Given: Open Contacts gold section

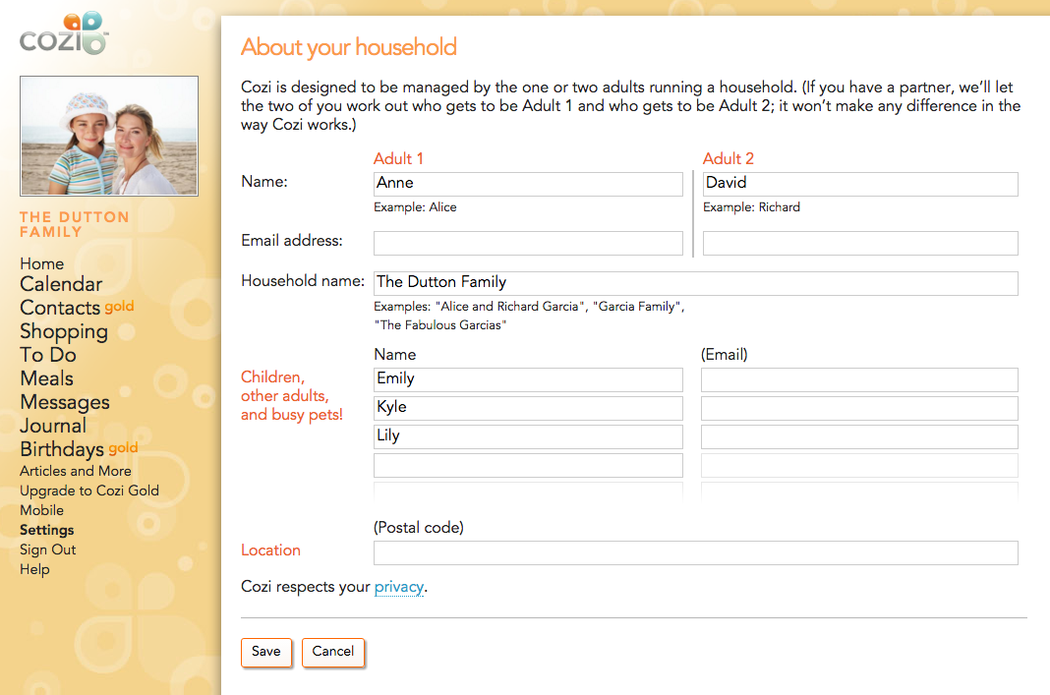Looking at the screenshot, I should point(77,308).
